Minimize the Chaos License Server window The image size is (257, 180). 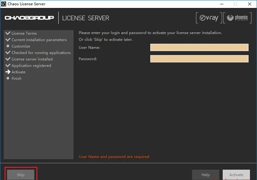tap(222, 4)
